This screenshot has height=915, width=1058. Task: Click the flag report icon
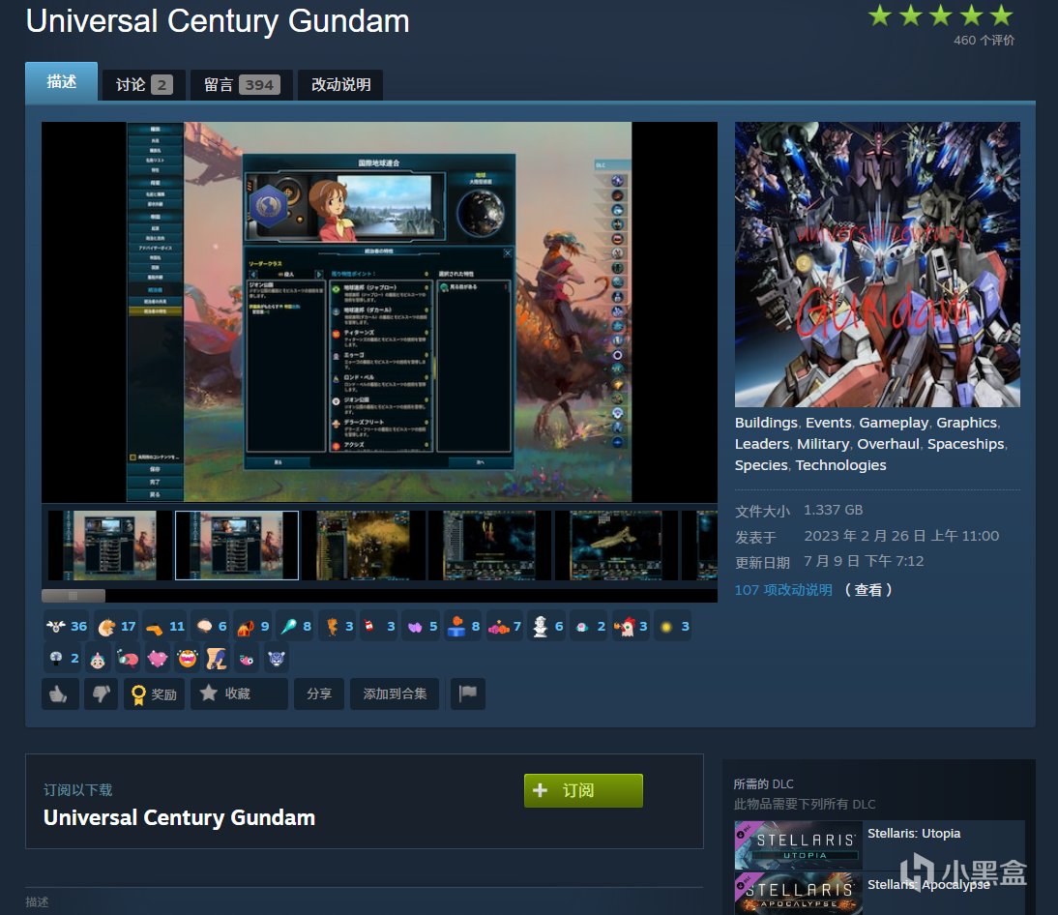tap(468, 694)
